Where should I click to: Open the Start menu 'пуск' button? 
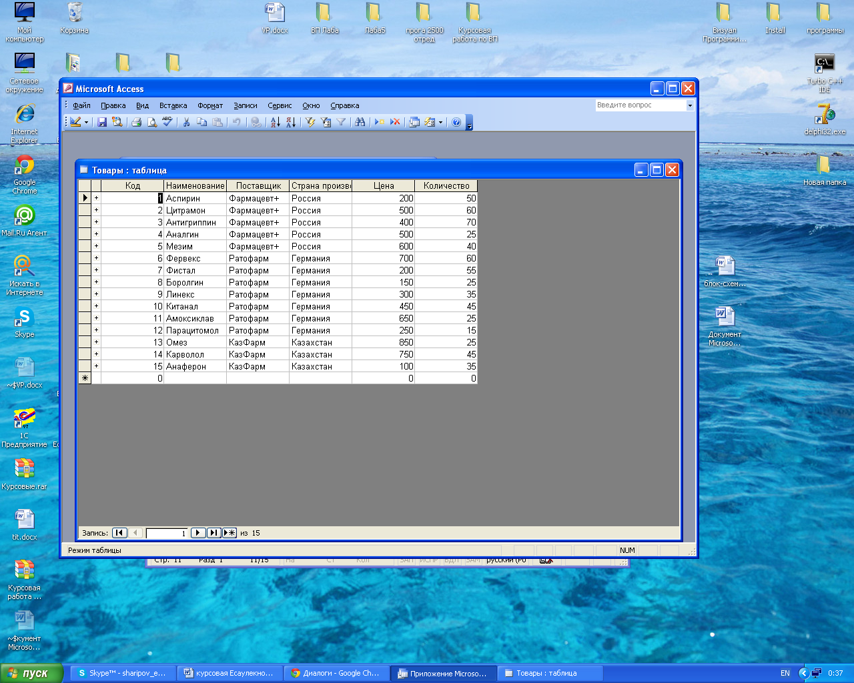[x=31, y=673]
